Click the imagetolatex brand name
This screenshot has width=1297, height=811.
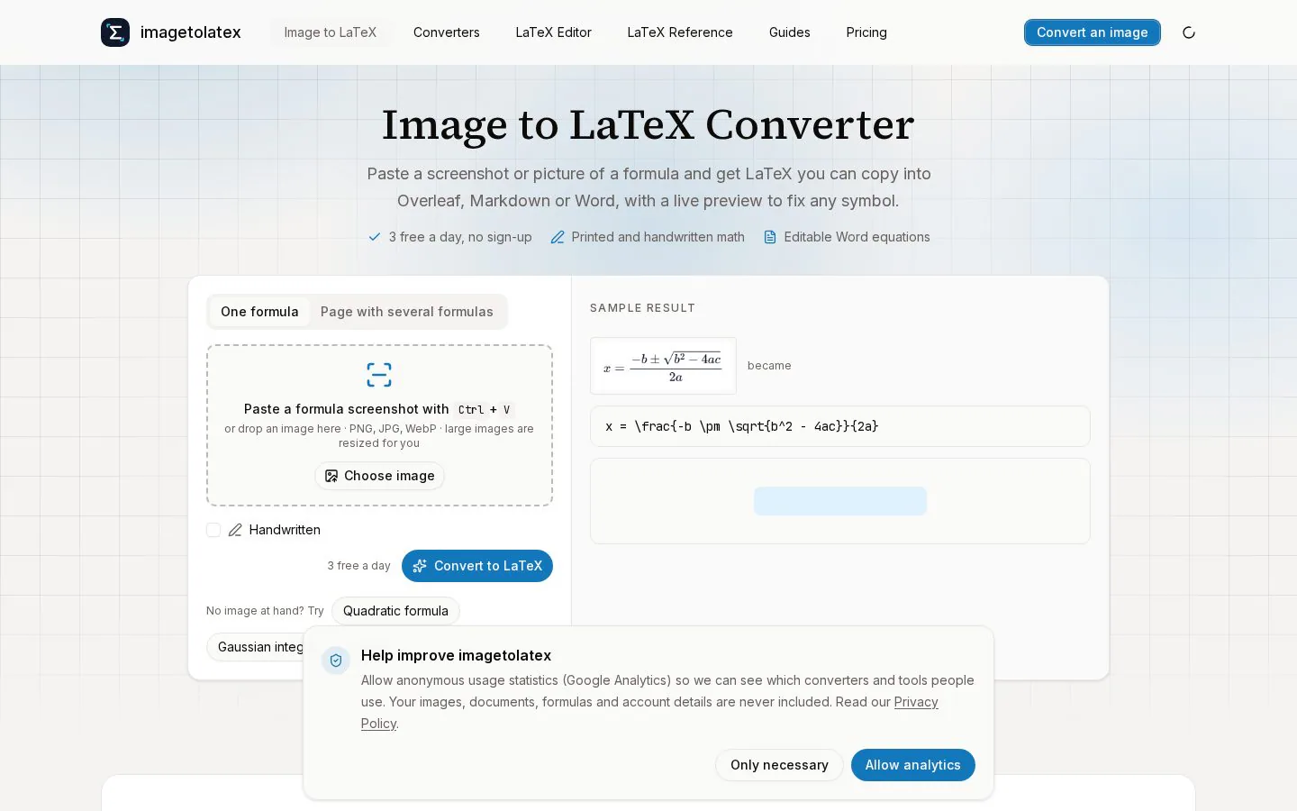pos(191,32)
